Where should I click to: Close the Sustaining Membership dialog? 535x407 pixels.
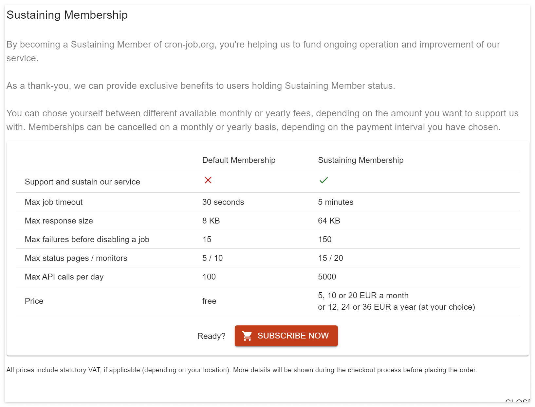(x=518, y=402)
